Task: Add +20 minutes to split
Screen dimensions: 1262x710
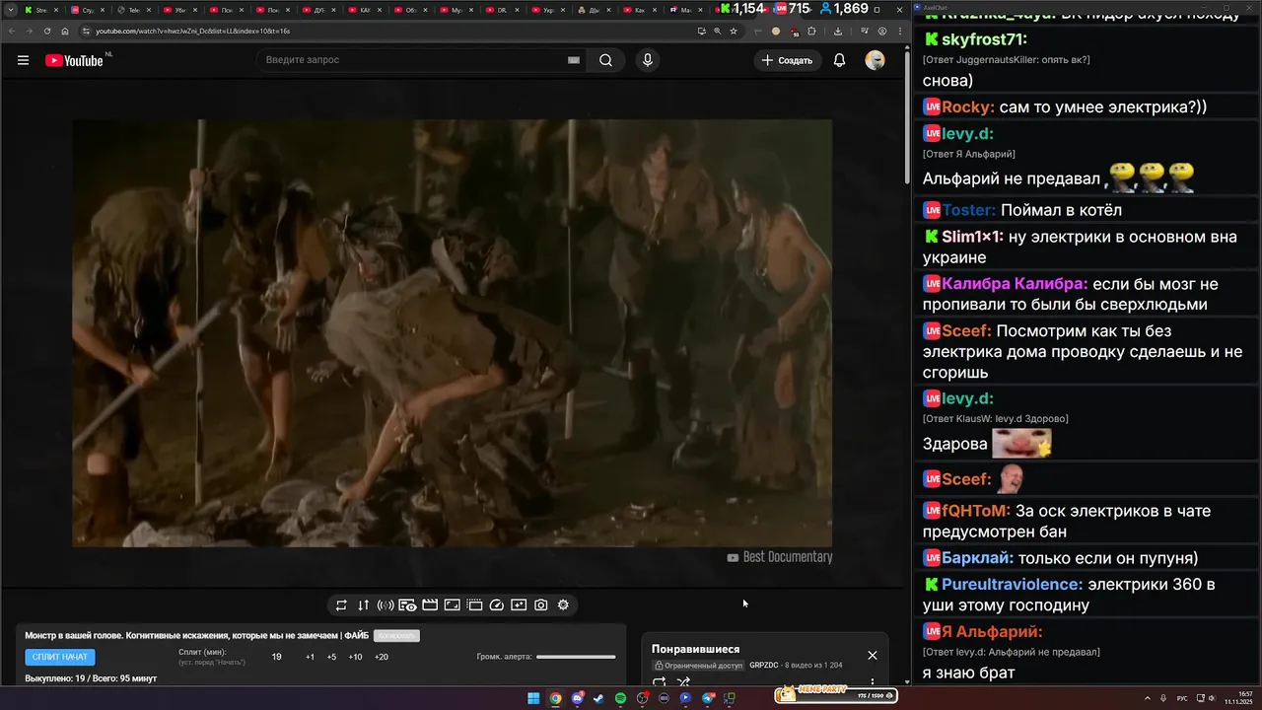Action: click(382, 657)
